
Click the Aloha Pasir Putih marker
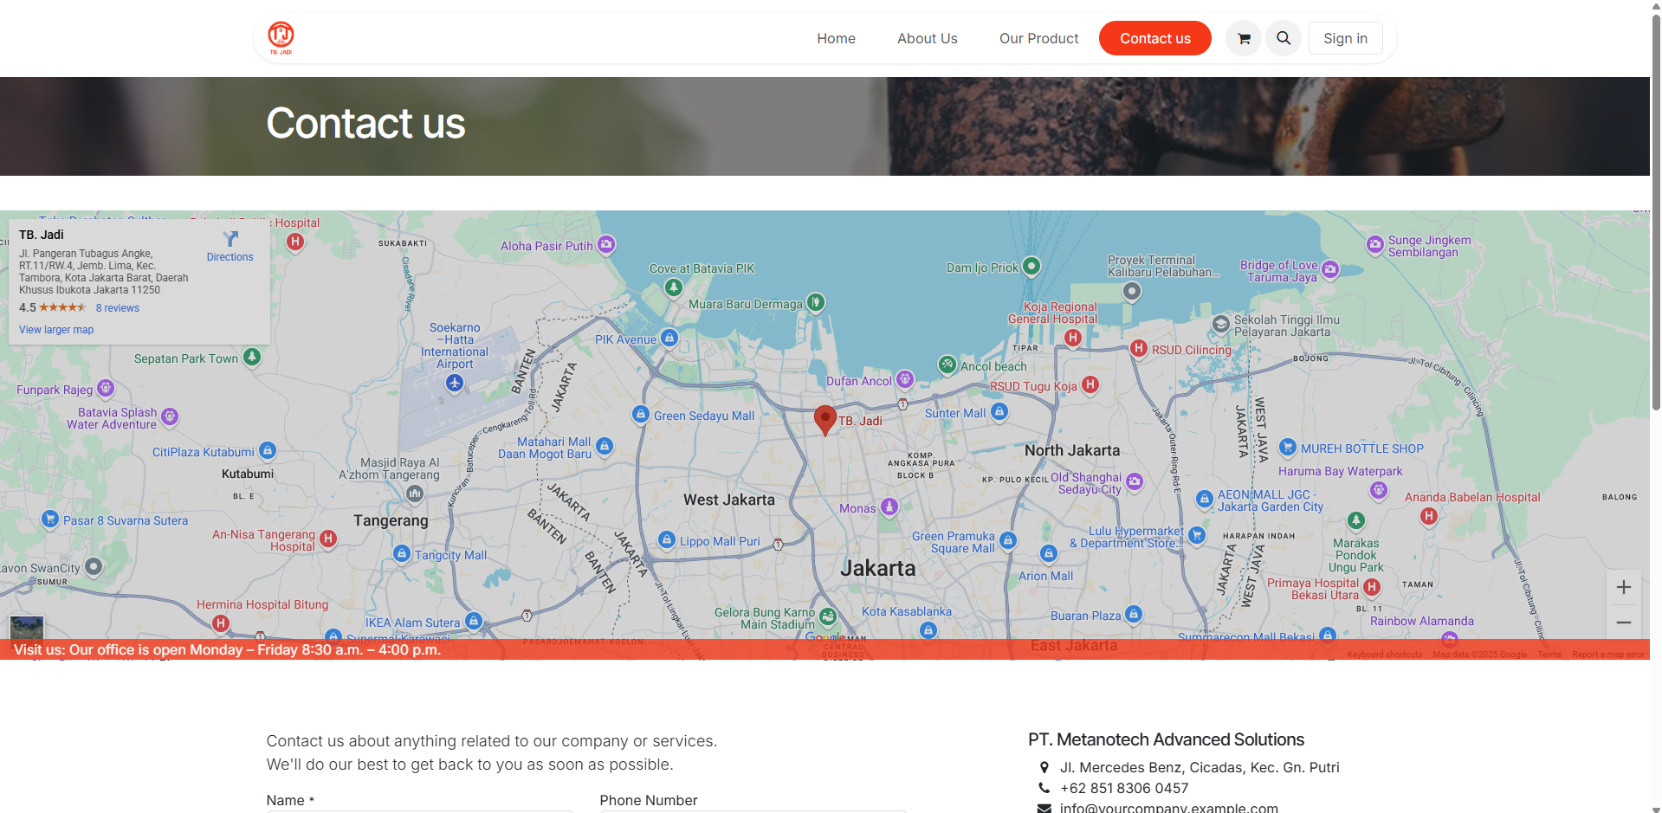[606, 244]
